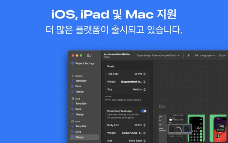
Task: Click the Mac section label
Action: click(78, 121)
